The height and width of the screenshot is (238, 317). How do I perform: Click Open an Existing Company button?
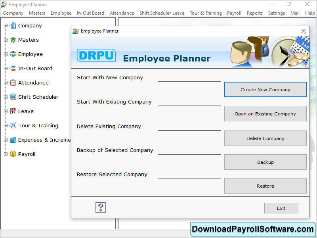265,114
